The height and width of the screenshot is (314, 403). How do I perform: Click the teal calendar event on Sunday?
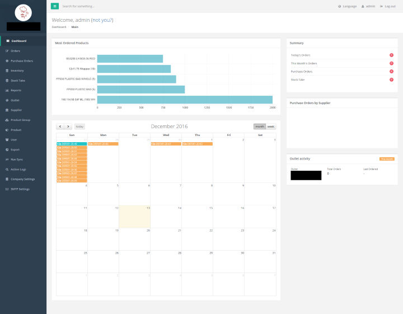[72, 144]
